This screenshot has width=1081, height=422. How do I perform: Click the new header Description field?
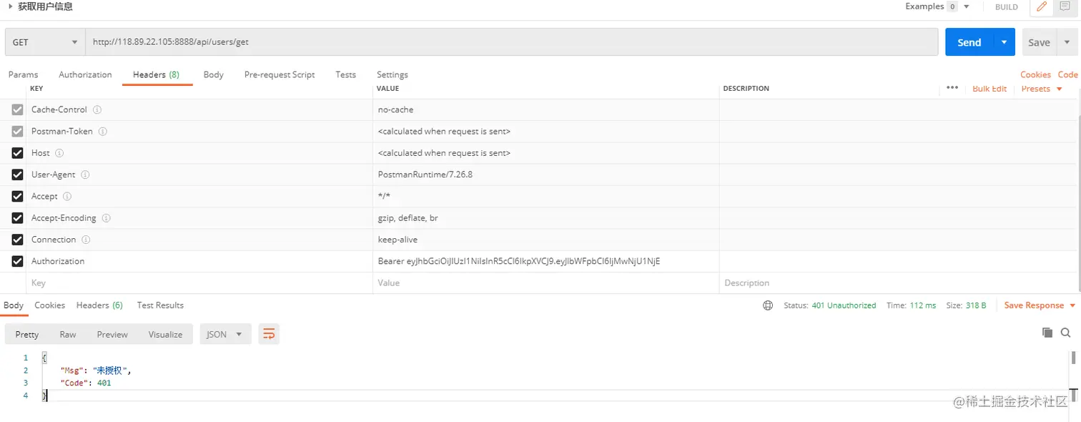tap(897, 283)
